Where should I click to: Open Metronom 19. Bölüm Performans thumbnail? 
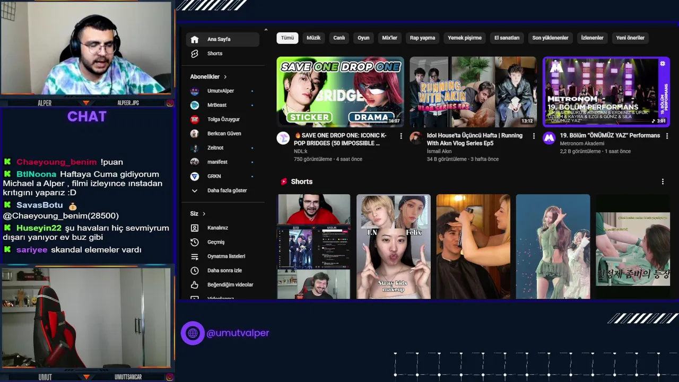tap(606, 92)
